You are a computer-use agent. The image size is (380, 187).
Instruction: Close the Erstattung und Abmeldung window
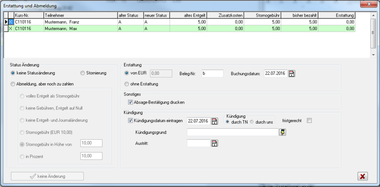[x=369, y=4]
